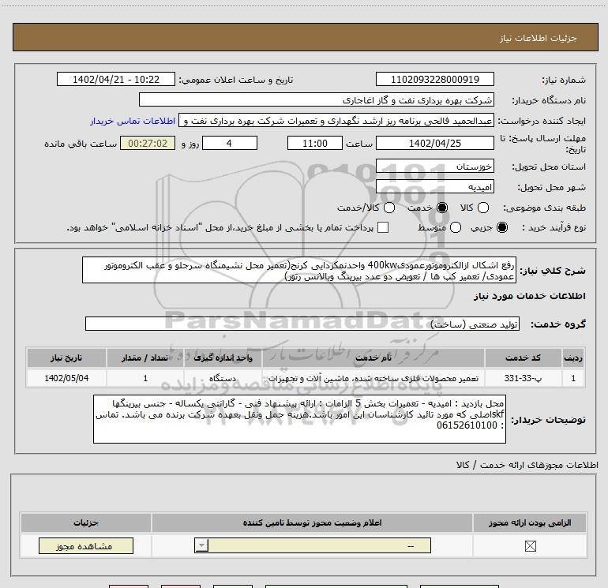The height and width of the screenshot is (588, 608).
Task: Click the general need description text box
Action: 299,270
